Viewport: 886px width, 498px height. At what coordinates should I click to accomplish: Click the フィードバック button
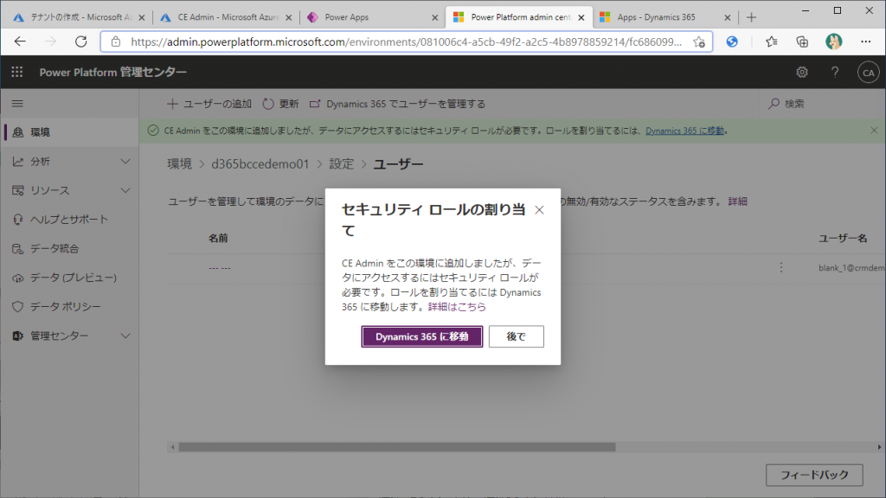814,475
